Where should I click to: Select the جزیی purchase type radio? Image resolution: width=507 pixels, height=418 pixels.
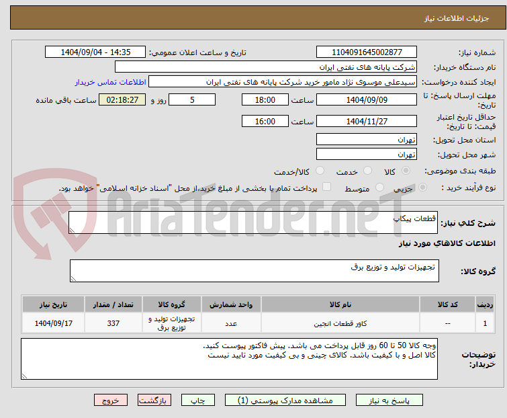pyautogui.click(x=422, y=187)
